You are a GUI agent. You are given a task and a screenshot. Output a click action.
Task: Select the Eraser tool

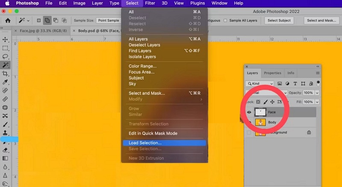coord(6,150)
